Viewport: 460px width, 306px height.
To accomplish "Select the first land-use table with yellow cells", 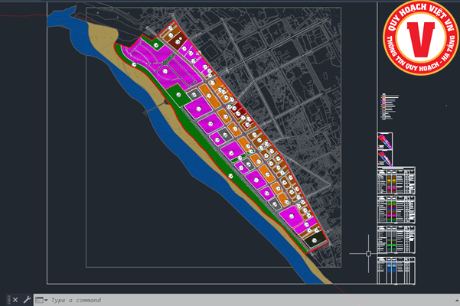I will coord(396,182).
